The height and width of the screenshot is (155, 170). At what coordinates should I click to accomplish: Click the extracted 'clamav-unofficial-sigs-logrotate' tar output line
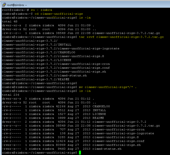tap(61, 49)
